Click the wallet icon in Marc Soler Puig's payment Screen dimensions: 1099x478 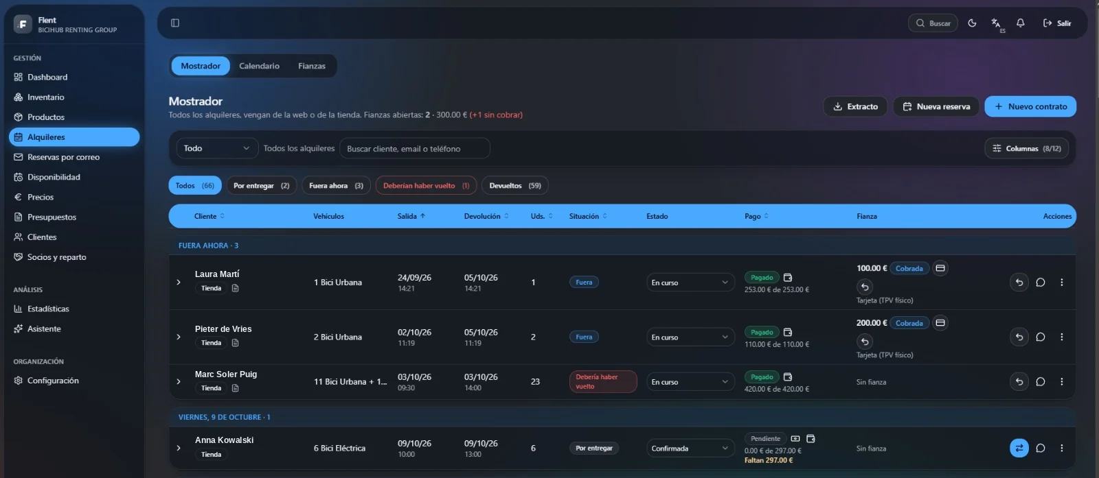[788, 377]
